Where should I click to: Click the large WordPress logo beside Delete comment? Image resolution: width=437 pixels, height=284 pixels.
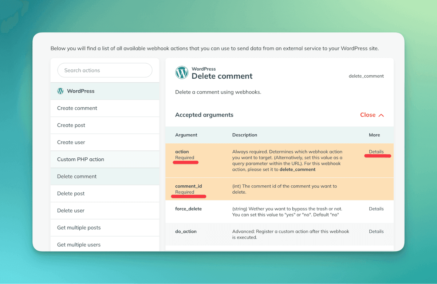182,73
